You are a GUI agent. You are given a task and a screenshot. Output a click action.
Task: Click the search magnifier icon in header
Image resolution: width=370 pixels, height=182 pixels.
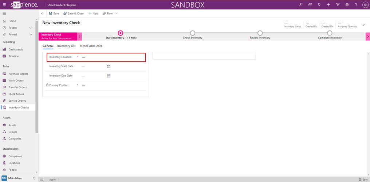click(x=300, y=5)
